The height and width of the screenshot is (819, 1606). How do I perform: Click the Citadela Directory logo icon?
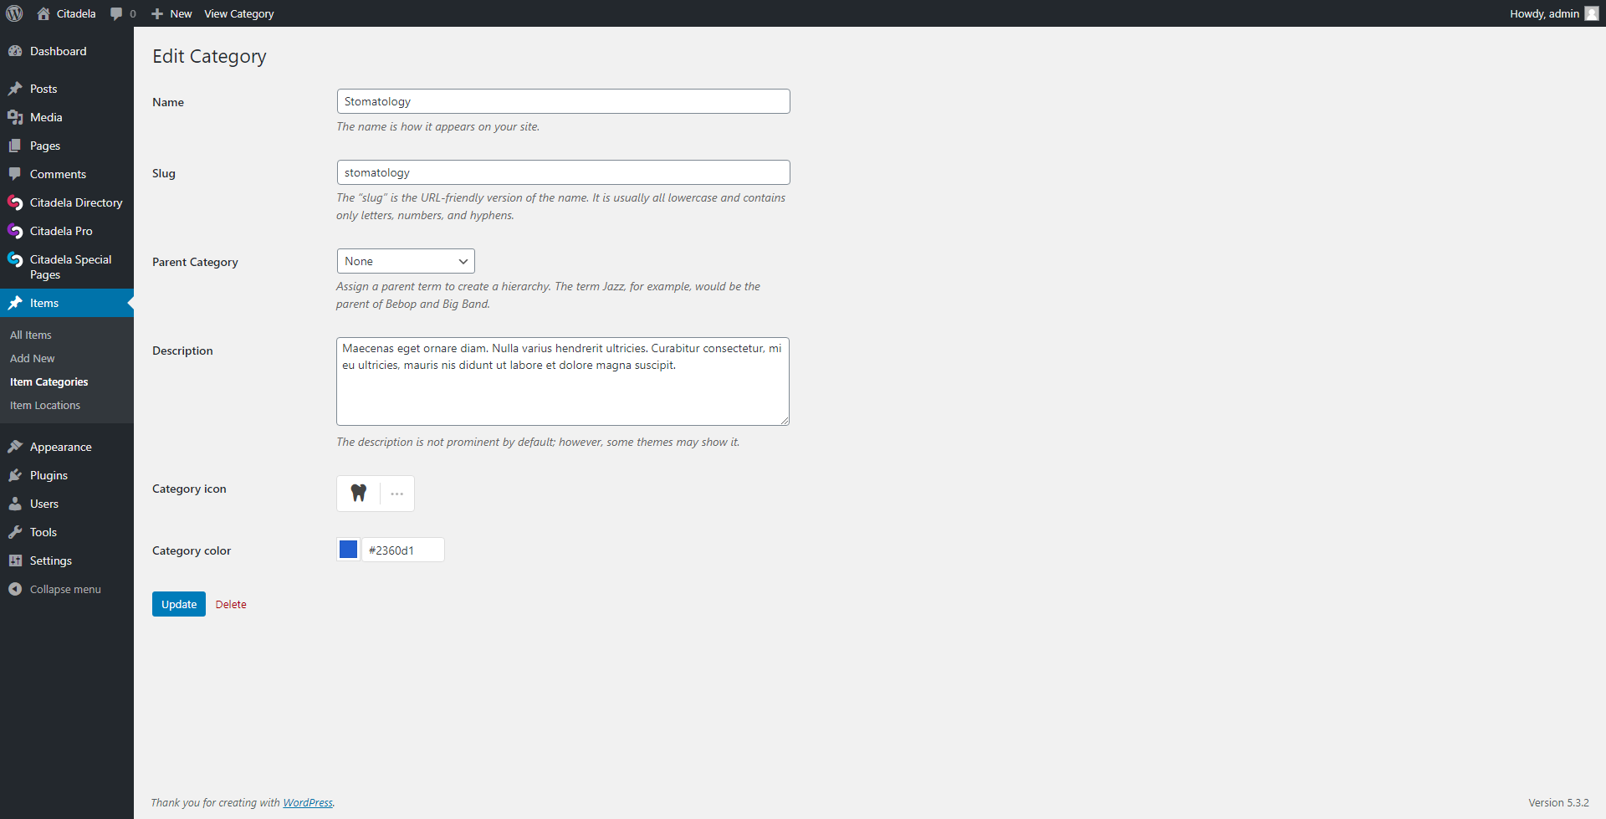(15, 202)
